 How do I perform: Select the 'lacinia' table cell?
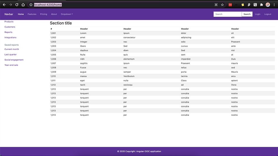click(184, 76)
